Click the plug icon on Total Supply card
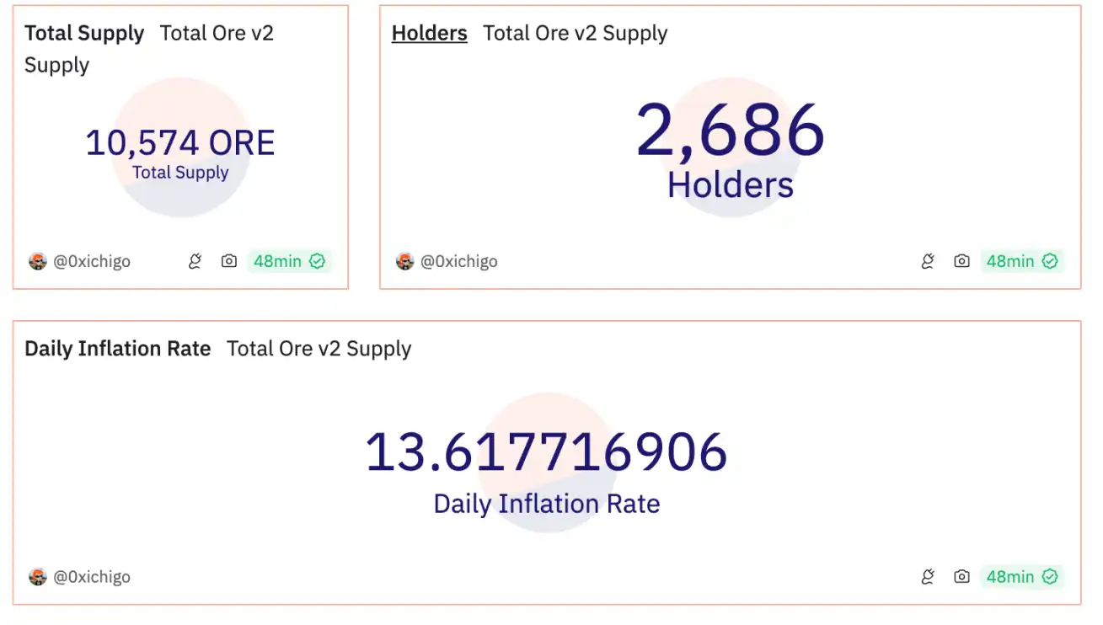 195,261
